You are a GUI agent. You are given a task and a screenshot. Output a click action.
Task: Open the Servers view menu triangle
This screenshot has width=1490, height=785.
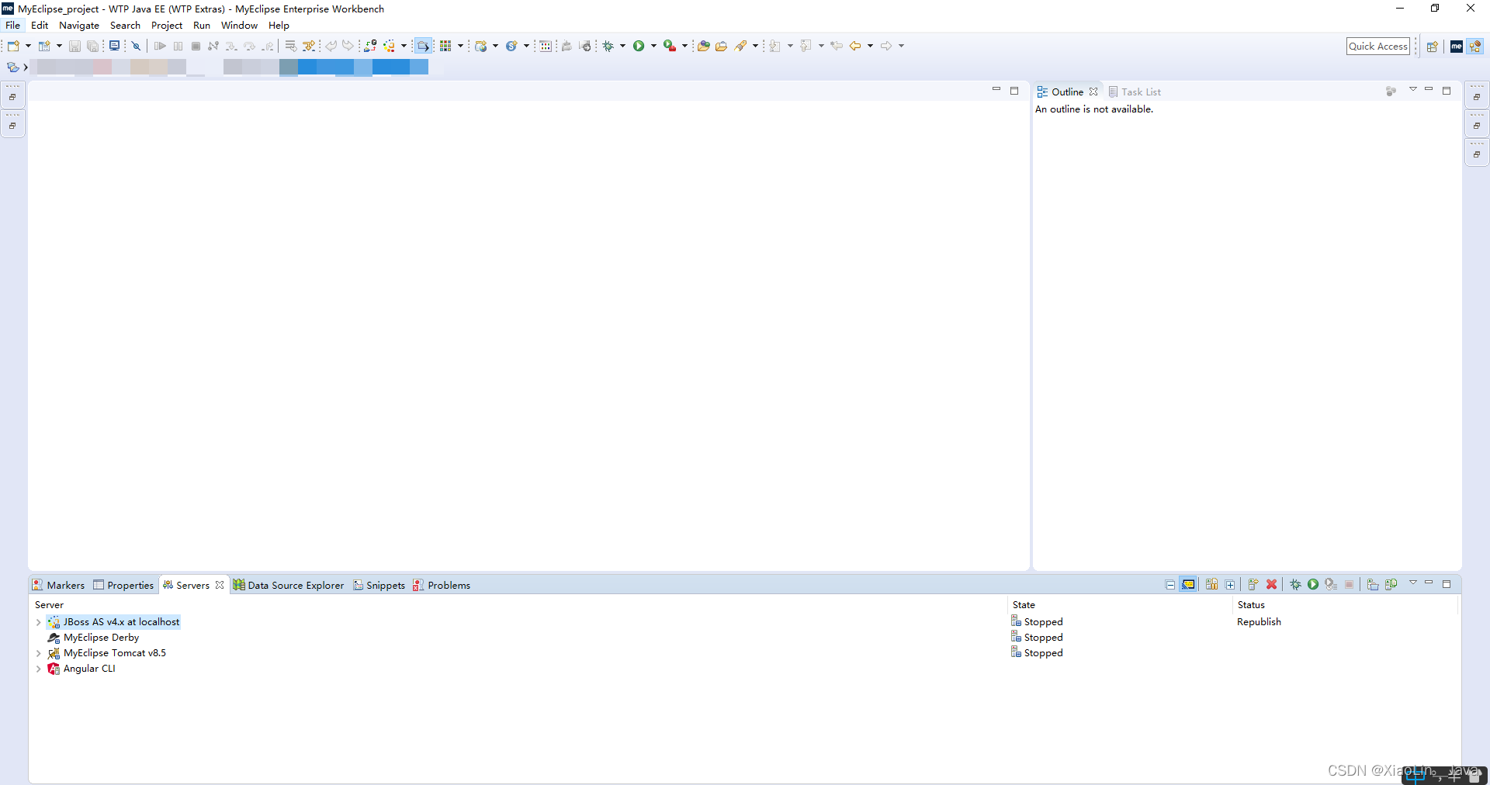[x=1413, y=583]
